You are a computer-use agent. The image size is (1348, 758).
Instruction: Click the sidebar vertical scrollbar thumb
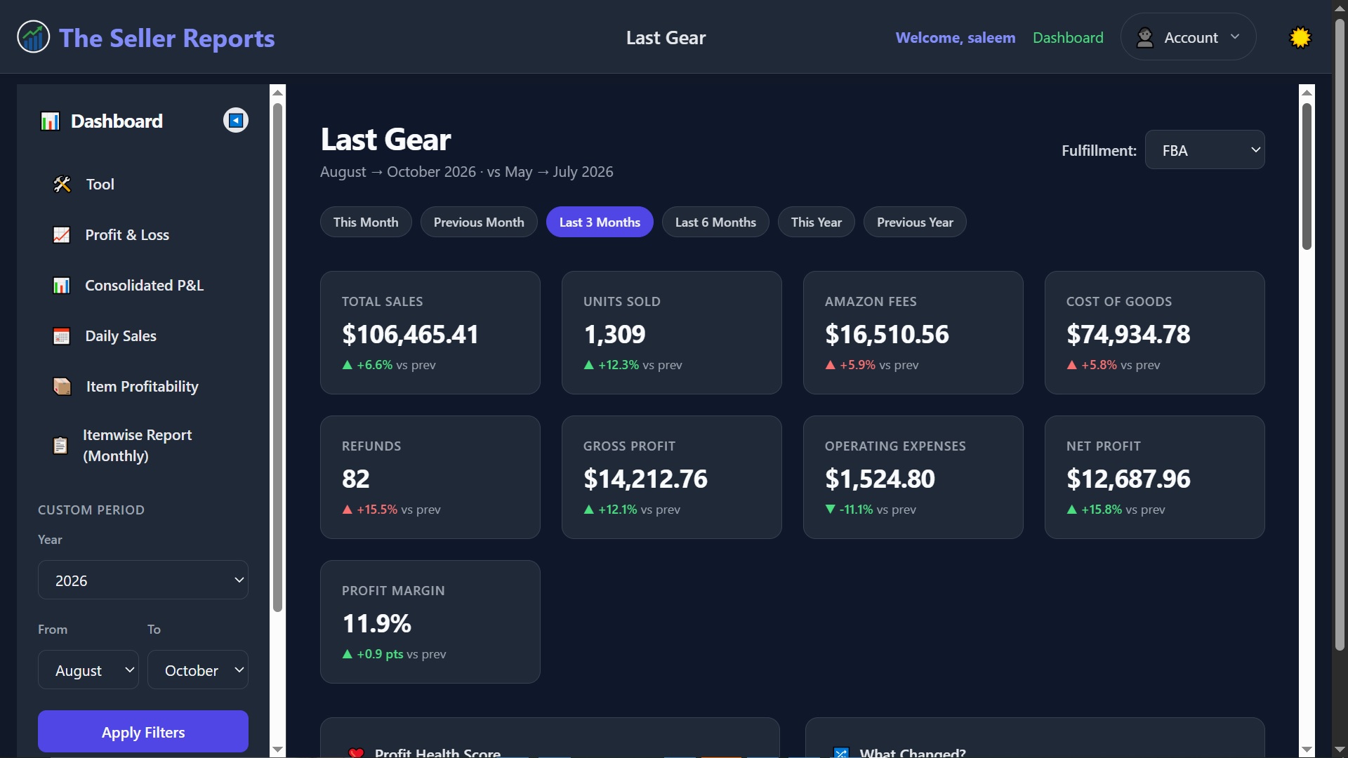click(x=277, y=358)
